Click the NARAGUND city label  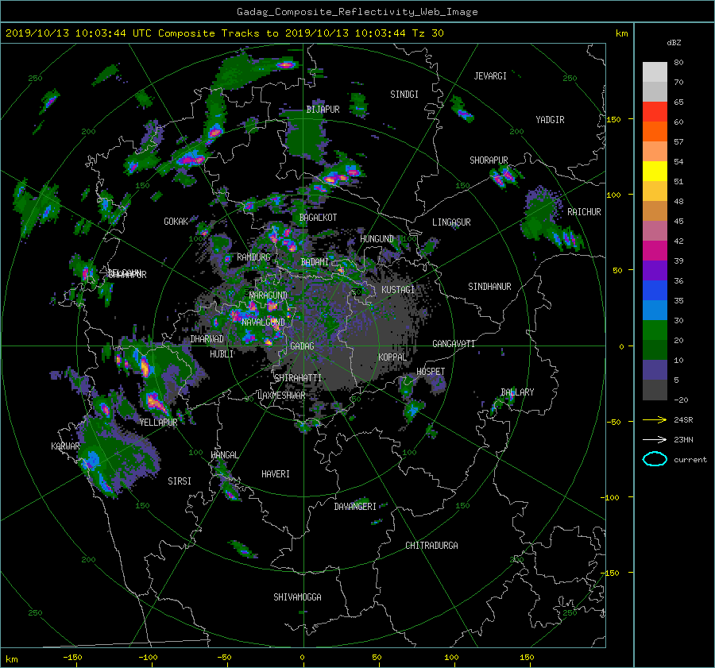pos(269,295)
